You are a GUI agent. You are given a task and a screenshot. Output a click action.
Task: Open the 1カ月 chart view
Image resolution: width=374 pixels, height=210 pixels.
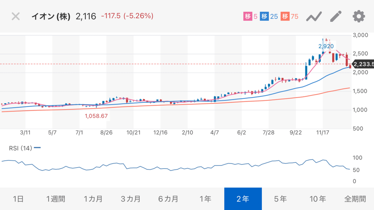(x=93, y=198)
